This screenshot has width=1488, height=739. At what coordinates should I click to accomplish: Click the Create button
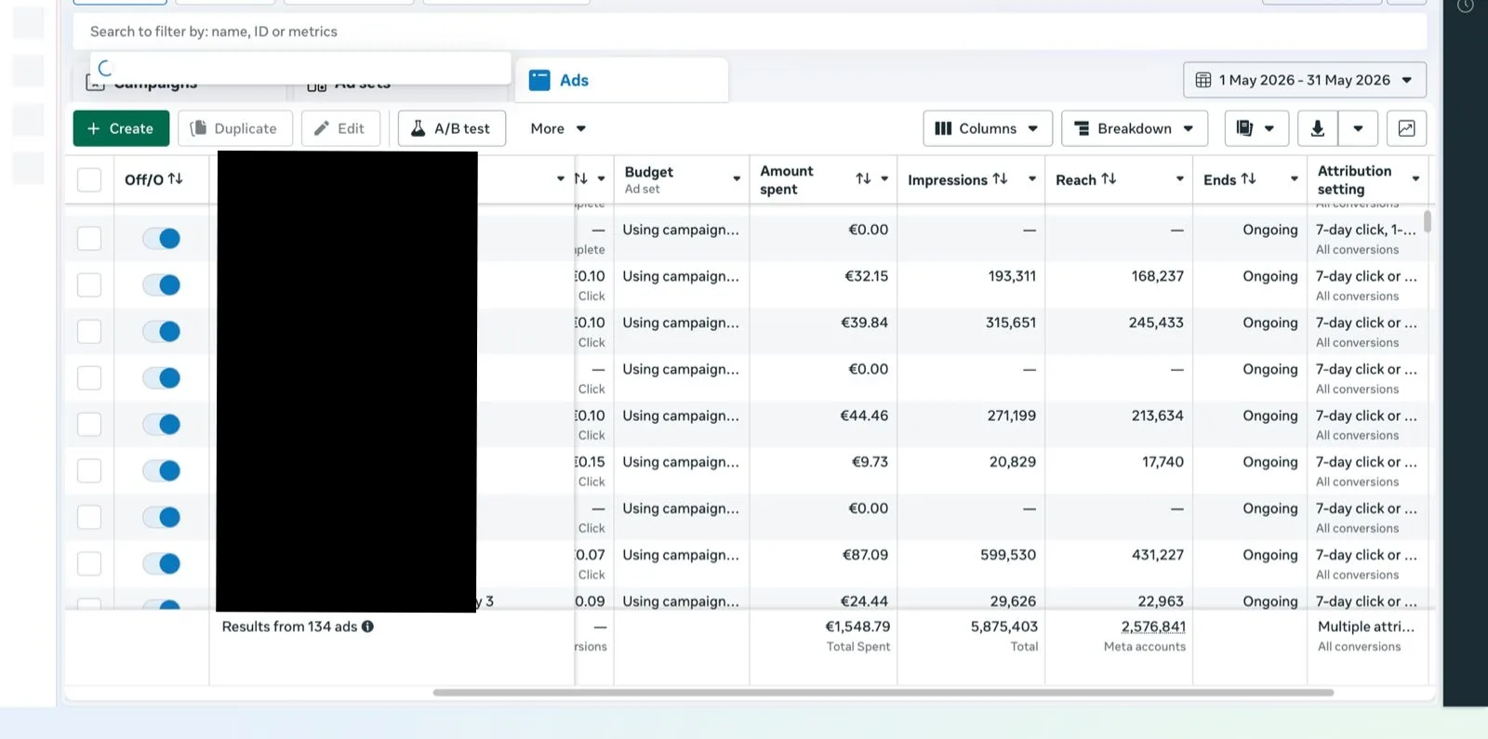pos(121,128)
